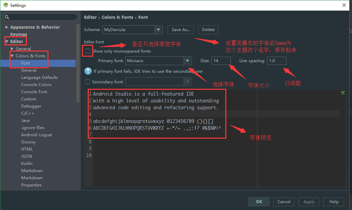Click the Line spacing input field
This screenshot has height=210, width=352.
(x=277, y=61)
